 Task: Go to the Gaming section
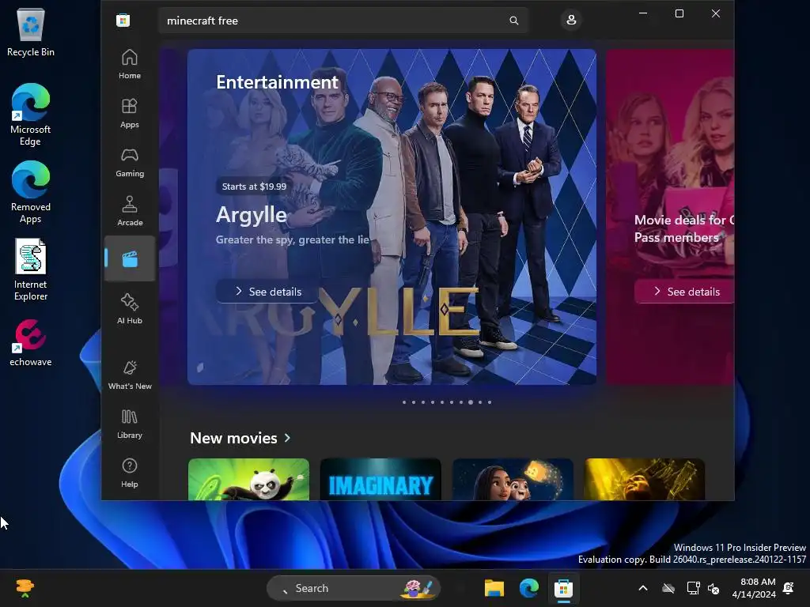point(129,162)
